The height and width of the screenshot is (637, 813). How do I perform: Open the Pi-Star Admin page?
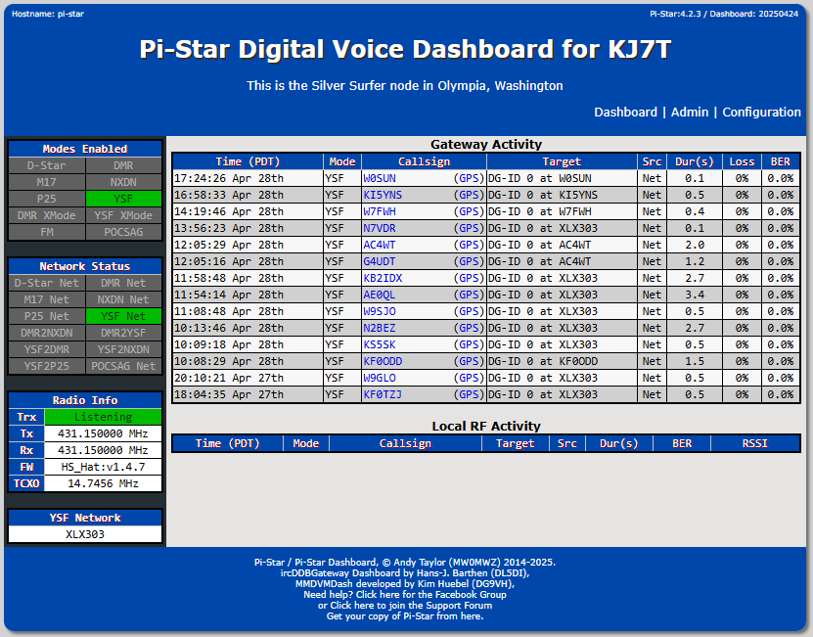(x=690, y=113)
